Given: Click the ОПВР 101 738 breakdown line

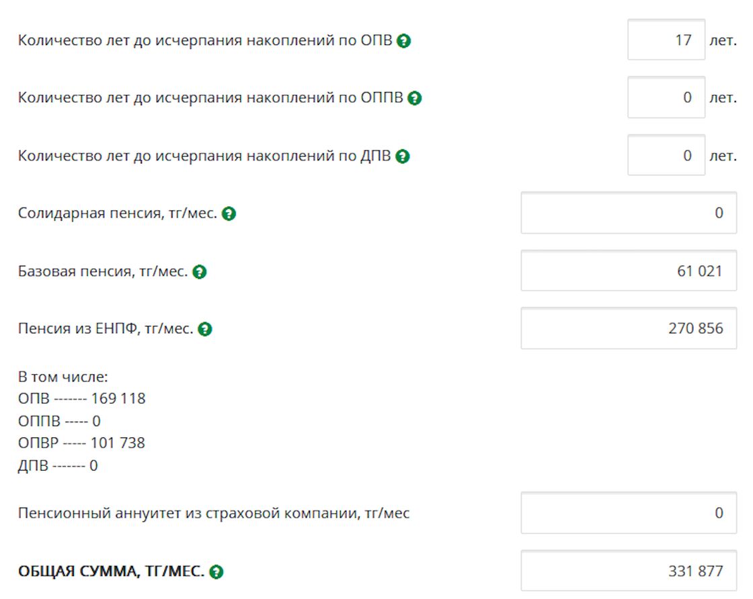Looking at the screenshot, I should [x=81, y=443].
